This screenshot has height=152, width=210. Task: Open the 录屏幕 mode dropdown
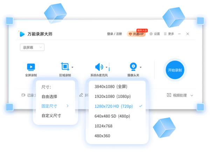(32, 47)
